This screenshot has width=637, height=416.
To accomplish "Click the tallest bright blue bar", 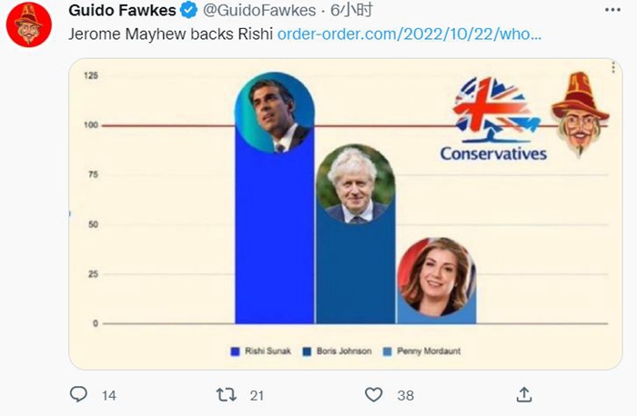I will tap(274, 236).
